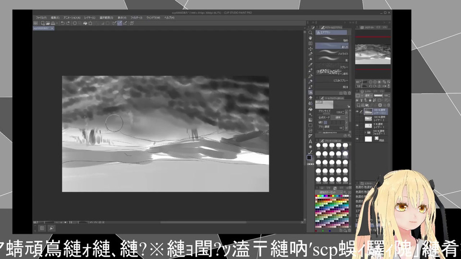Image resolution: width=461 pixels, height=259 pixels.
Task: Pick the 20 brush size preset
Action: pos(318,145)
